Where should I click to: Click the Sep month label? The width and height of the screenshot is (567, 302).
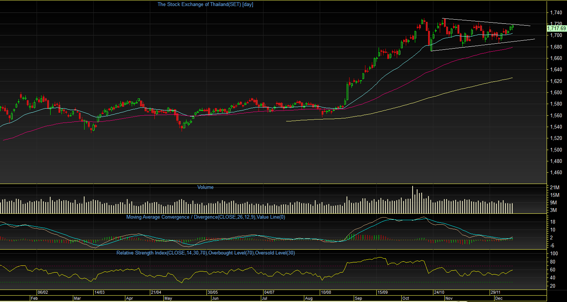[358, 298]
